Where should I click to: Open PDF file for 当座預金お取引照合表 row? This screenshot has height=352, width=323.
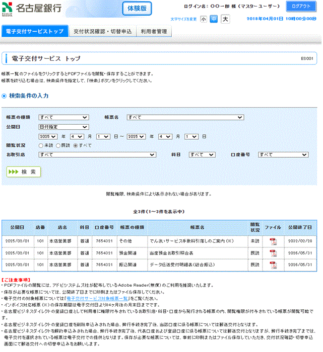(x=273, y=253)
